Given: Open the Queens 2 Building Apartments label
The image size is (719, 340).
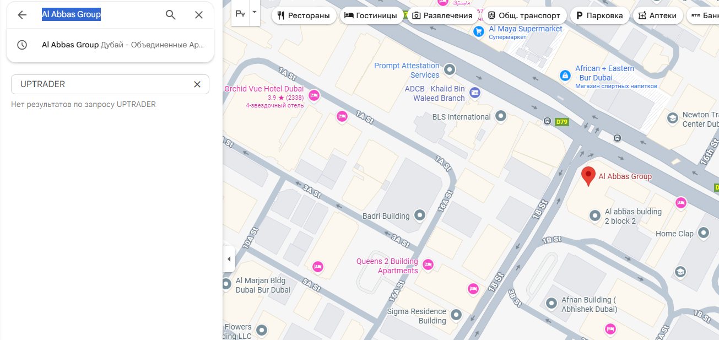Looking at the screenshot, I should pyautogui.click(x=387, y=266).
